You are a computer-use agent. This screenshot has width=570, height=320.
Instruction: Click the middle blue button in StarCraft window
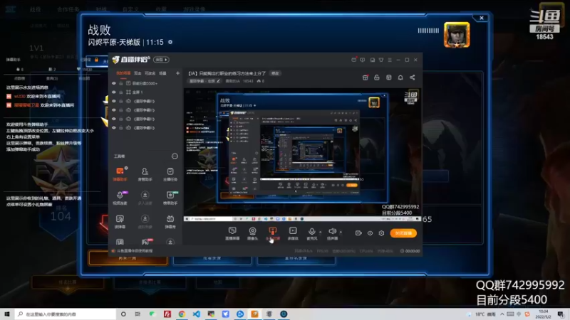coord(212,259)
